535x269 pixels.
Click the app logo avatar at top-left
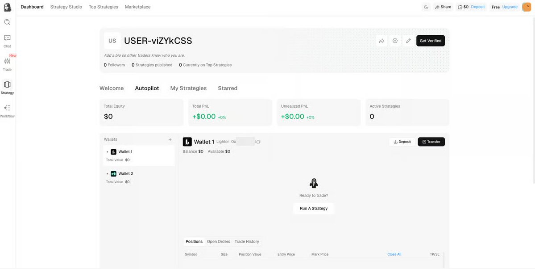tap(7, 7)
